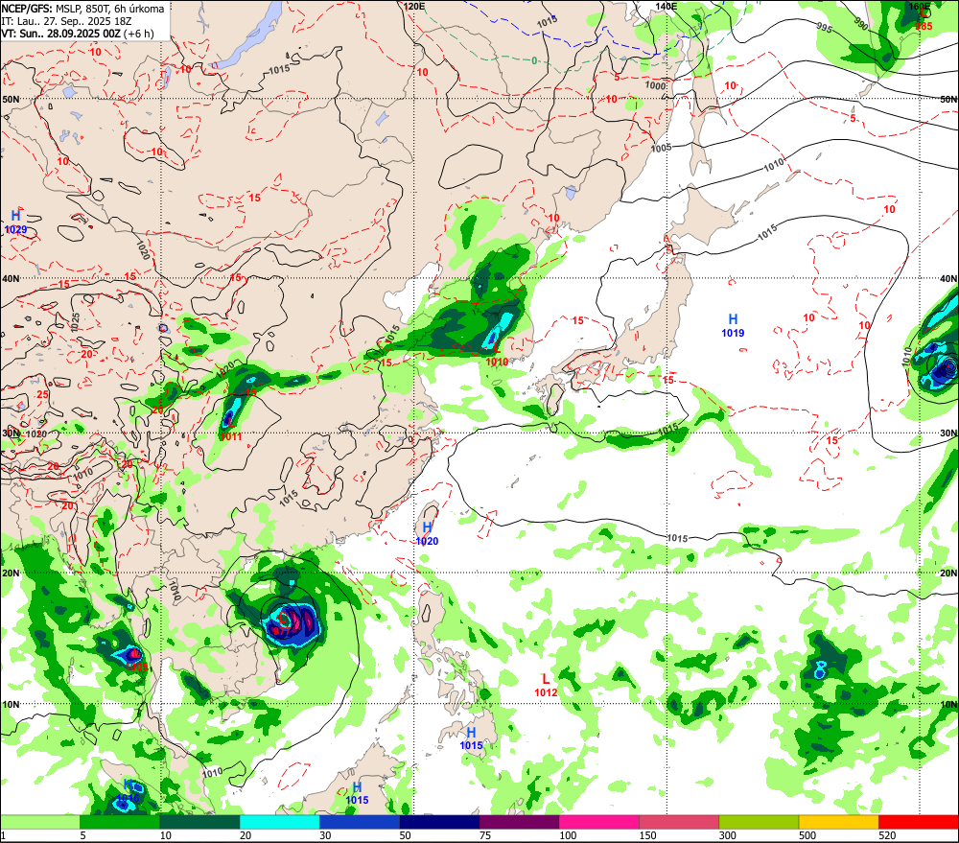Click the 10N label on left edge
This screenshot has width=959, height=843.
point(11,704)
